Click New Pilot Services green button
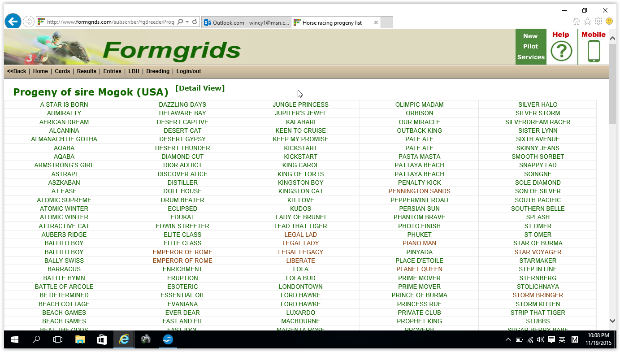620x352 pixels. [531, 47]
